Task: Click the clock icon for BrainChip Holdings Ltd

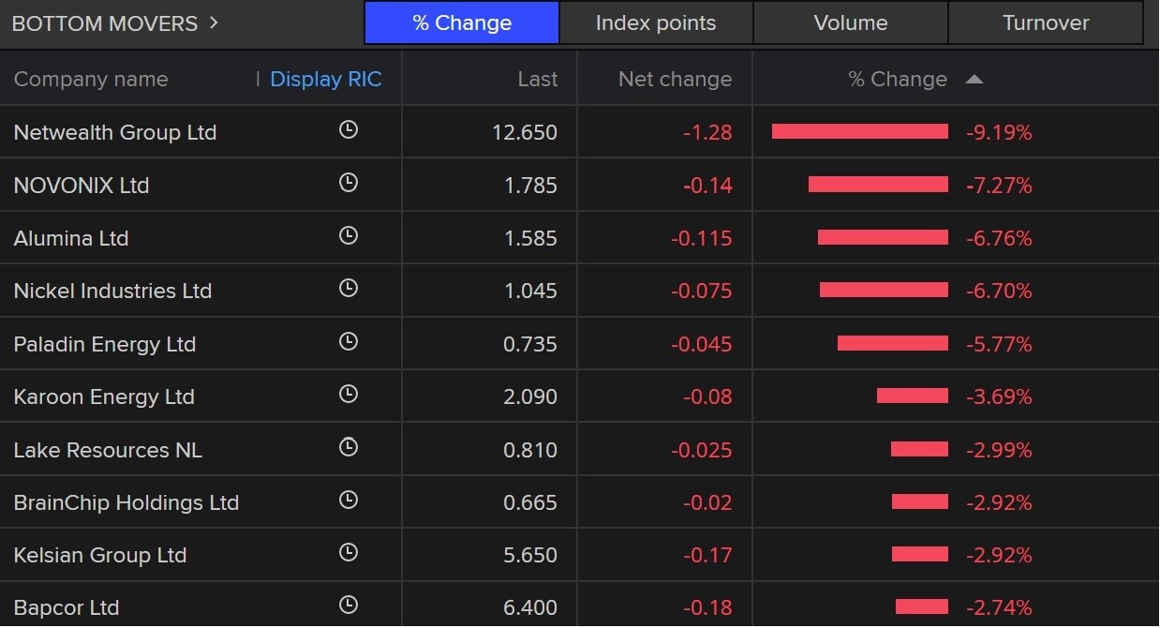Action: tap(349, 500)
